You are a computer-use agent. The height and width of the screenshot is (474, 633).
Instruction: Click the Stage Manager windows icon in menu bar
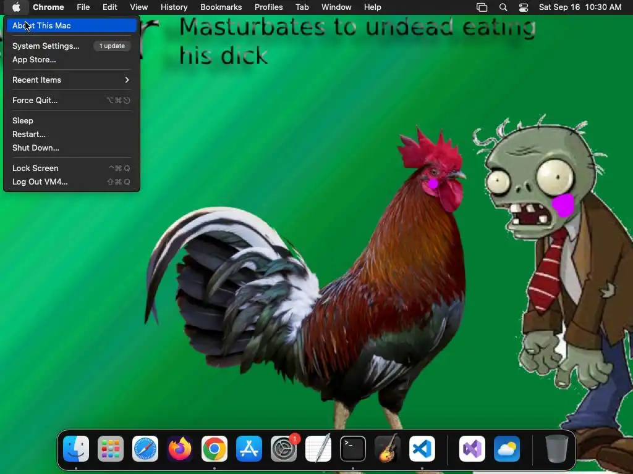point(482,7)
